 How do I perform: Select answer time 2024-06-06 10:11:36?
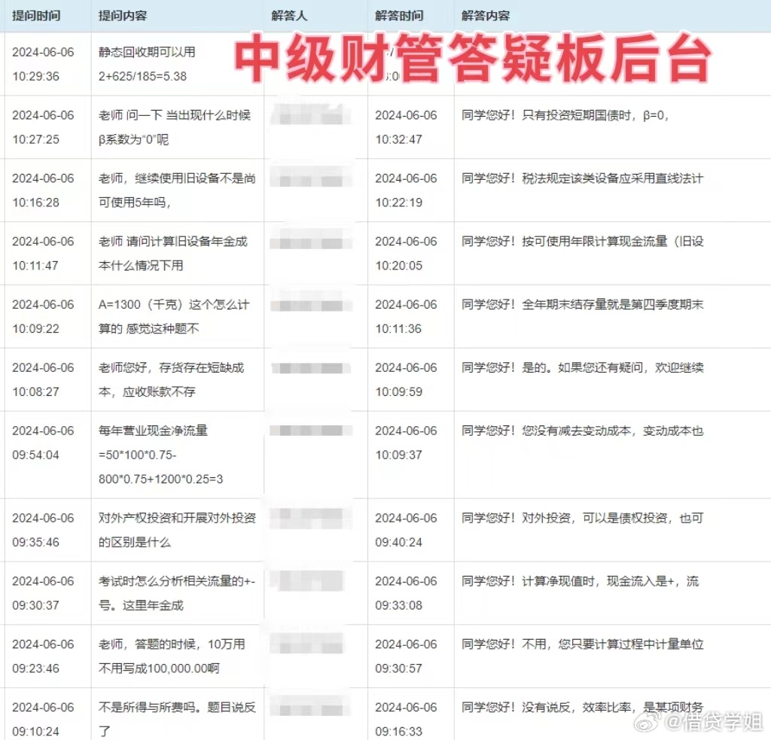pyautogui.click(x=406, y=316)
